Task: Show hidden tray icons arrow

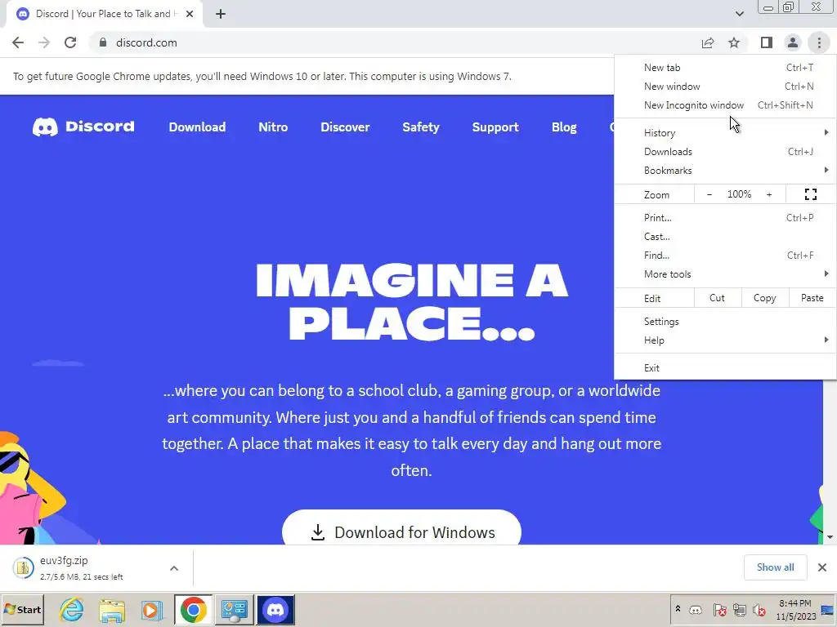Action: tap(678, 609)
